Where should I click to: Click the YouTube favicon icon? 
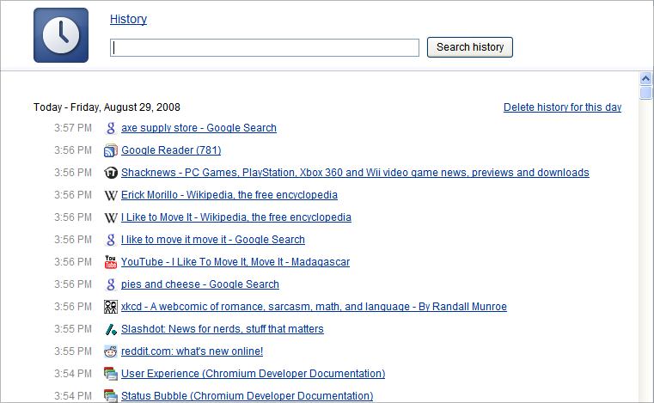tap(111, 261)
